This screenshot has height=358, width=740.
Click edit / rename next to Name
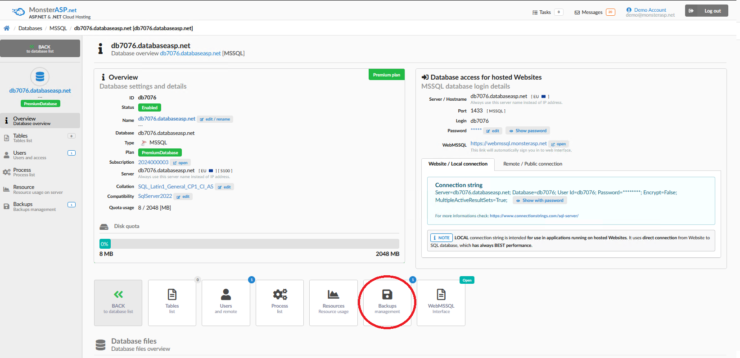click(x=215, y=119)
